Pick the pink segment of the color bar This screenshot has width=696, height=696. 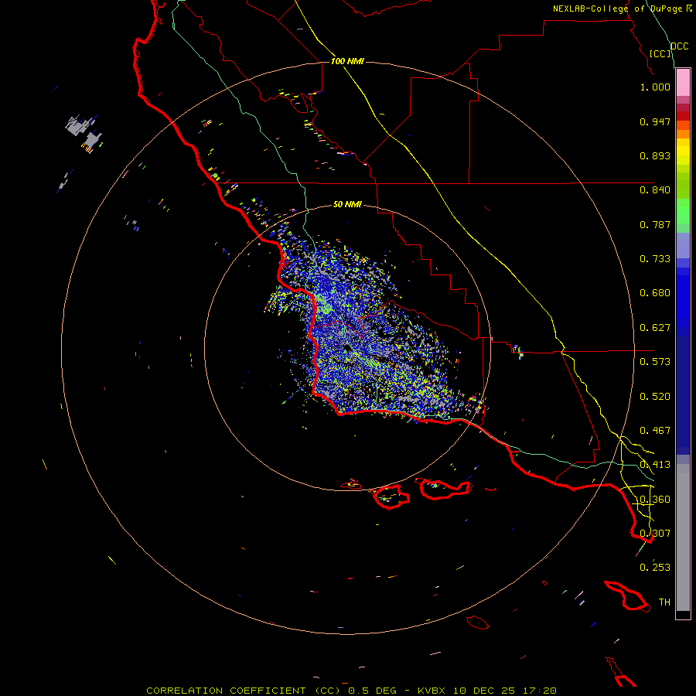point(683,83)
